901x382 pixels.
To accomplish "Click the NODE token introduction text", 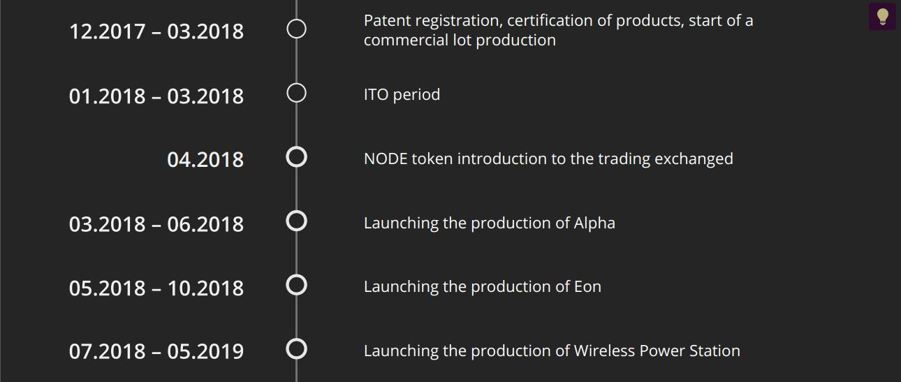I will click(x=548, y=159).
